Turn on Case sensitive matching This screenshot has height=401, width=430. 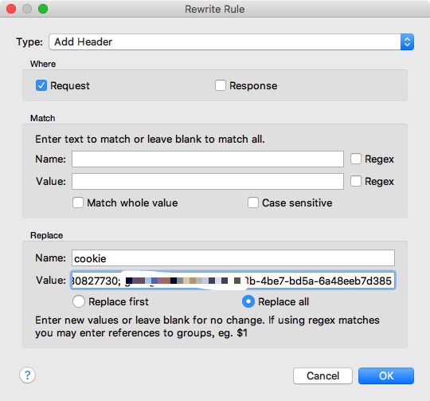pos(253,202)
